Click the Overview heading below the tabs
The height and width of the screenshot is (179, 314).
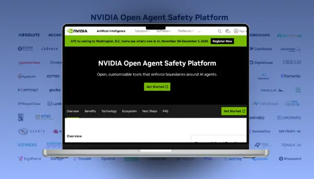tap(74, 136)
